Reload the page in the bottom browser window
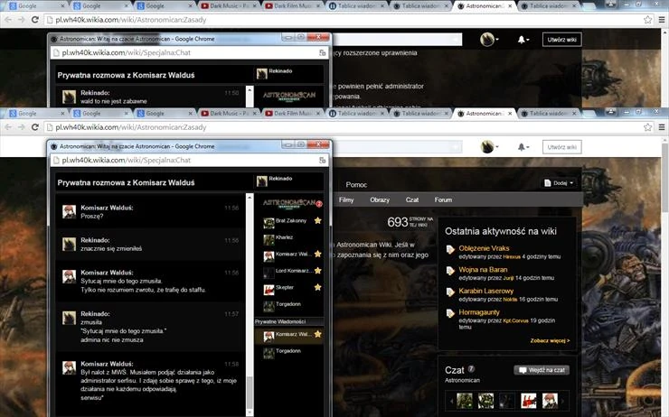Image resolution: width=669 pixels, height=417 pixels. click(35, 127)
